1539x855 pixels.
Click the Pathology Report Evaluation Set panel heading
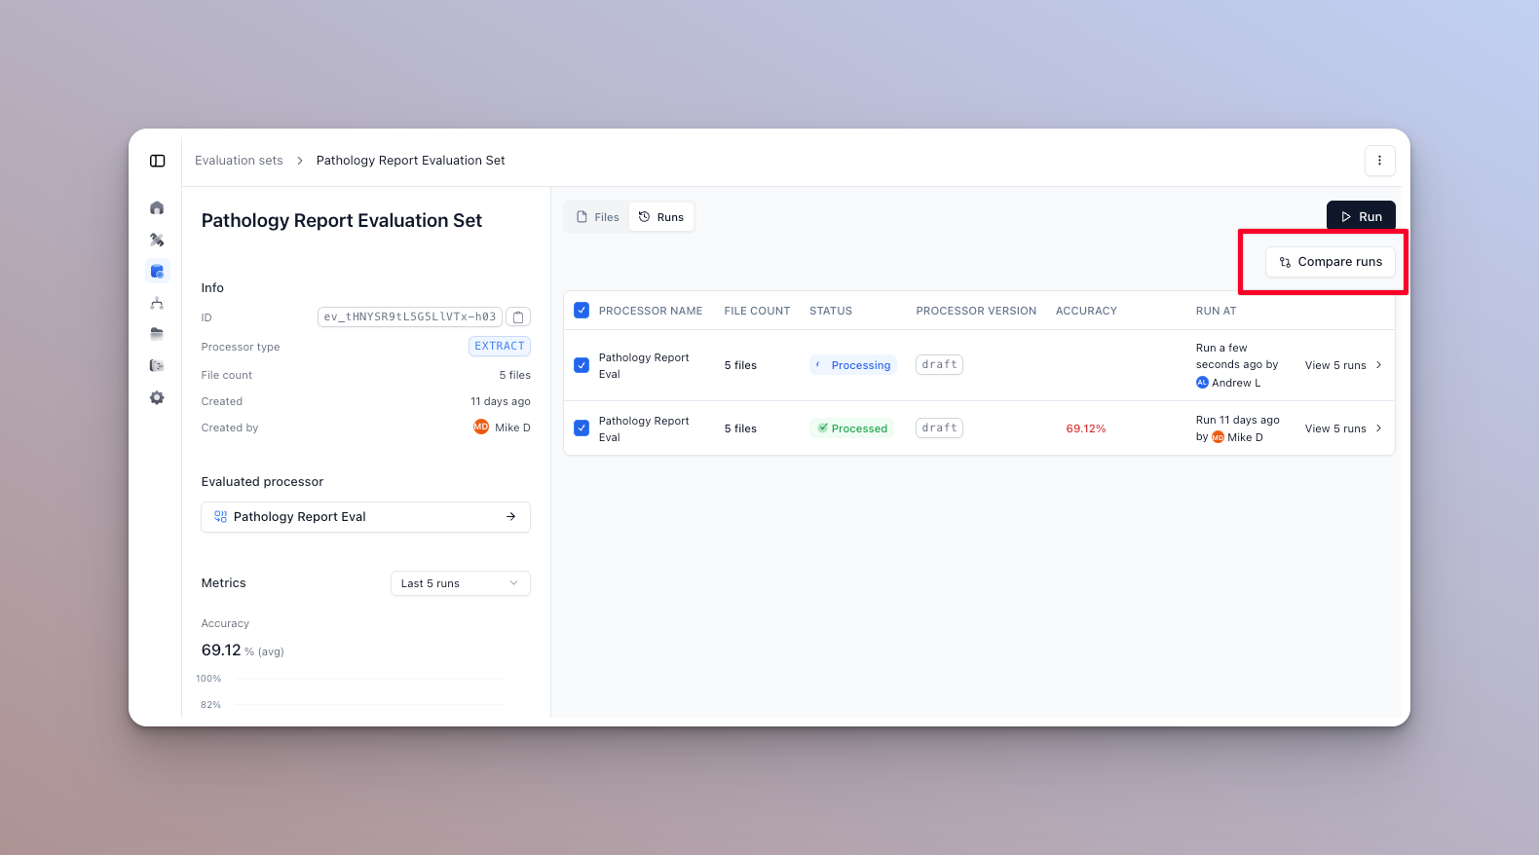click(342, 221)
